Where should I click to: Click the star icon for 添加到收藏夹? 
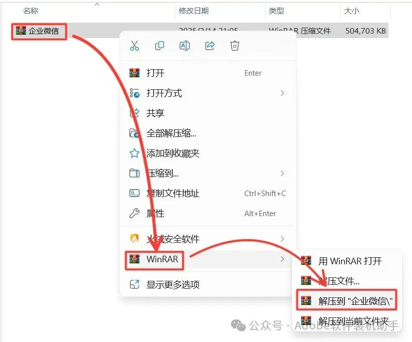click(134, 153)
